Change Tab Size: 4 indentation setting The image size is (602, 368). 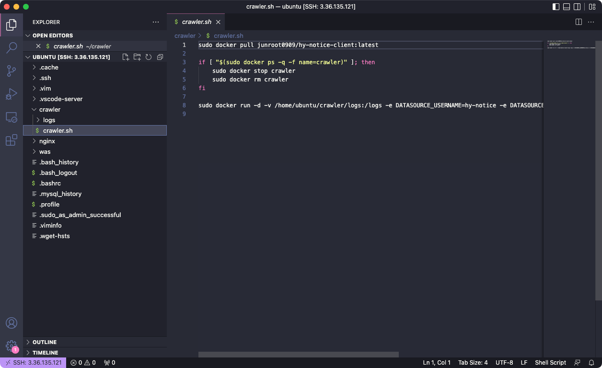pyautogui.click(x=473, y=363)
